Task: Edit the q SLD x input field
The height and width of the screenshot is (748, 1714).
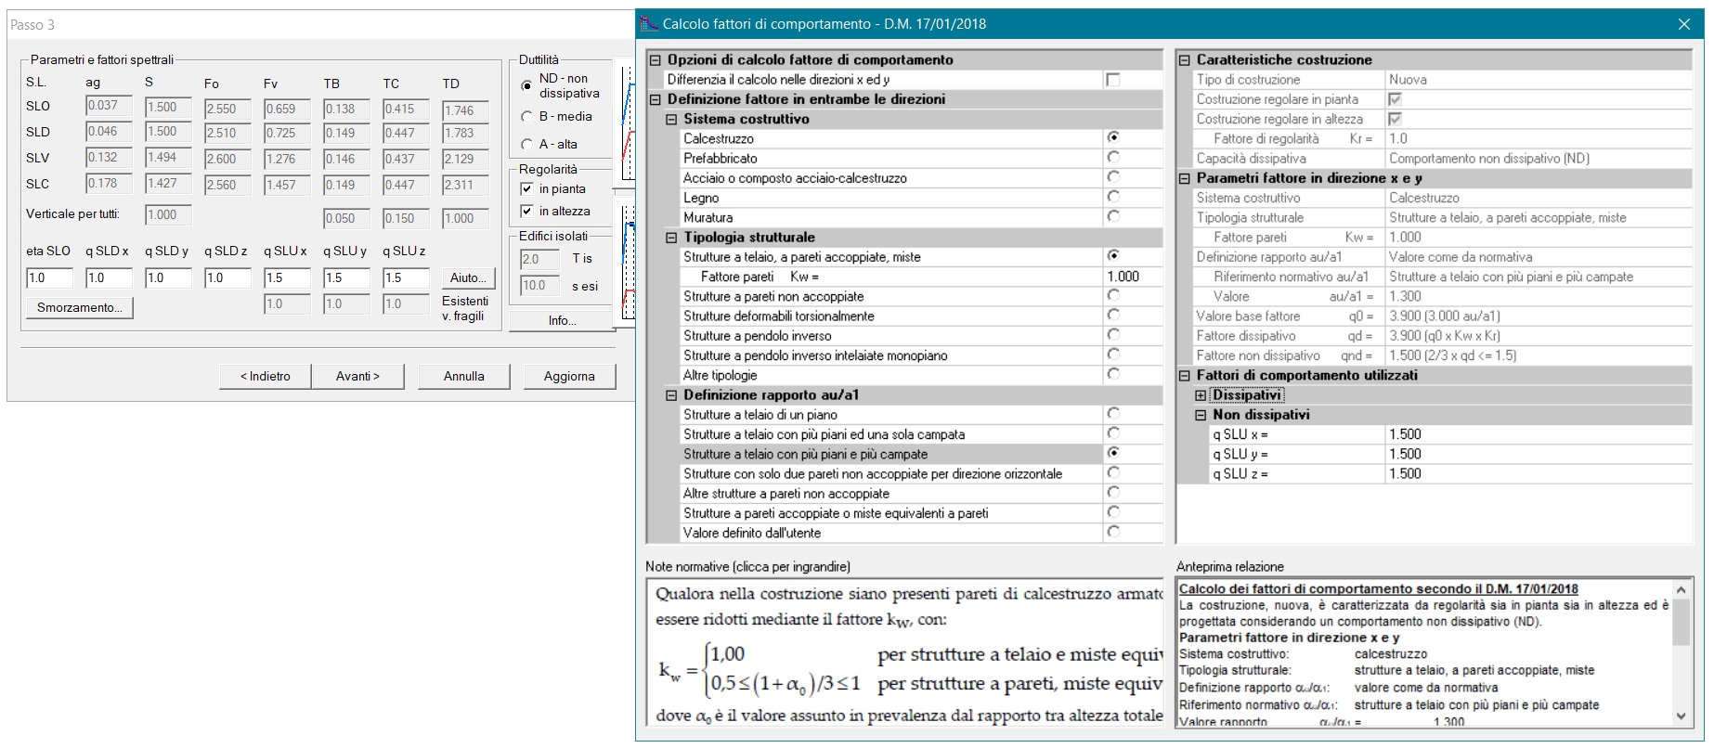Action: click(109, 277)
